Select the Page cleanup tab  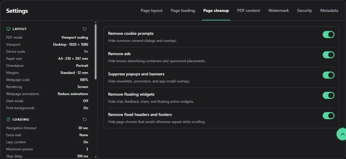click(x=216, y=11)
